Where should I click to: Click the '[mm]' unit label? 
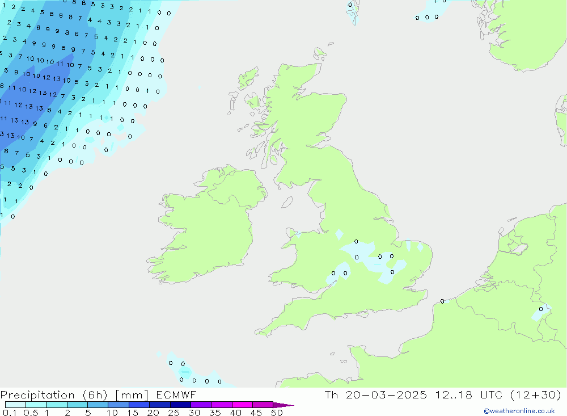coord(132,395)
